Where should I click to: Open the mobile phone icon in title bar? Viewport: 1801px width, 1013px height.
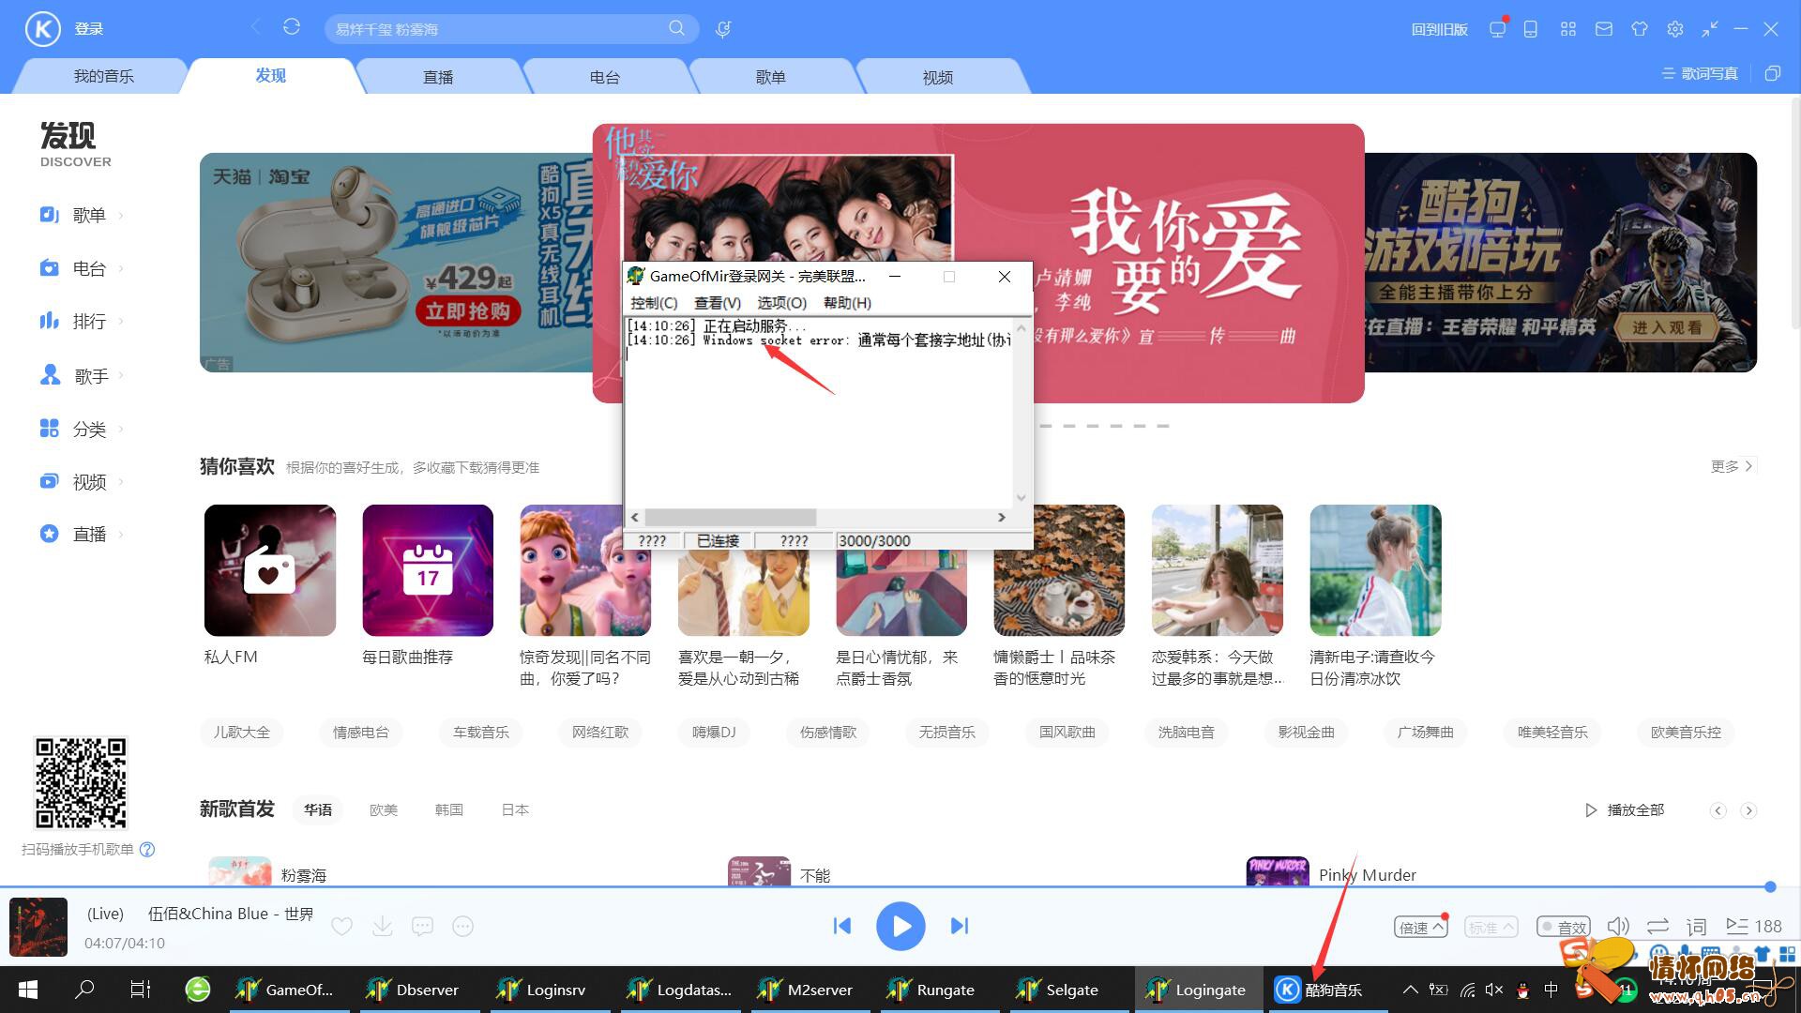1531,29
